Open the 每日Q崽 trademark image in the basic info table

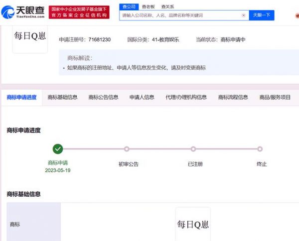[193, 225]
